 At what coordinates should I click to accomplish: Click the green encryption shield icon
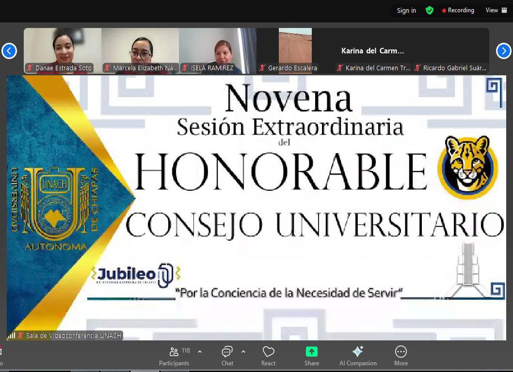click(430, 11)
